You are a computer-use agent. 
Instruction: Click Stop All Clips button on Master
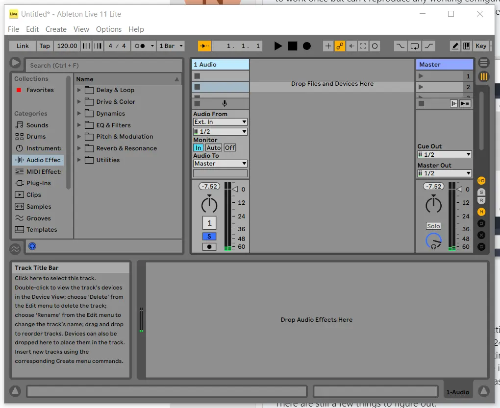[x=421, y=103]
